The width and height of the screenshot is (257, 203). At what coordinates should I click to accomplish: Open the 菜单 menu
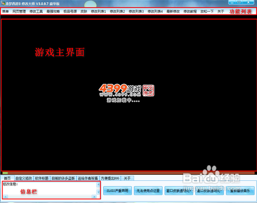click(x=5, y=11)
